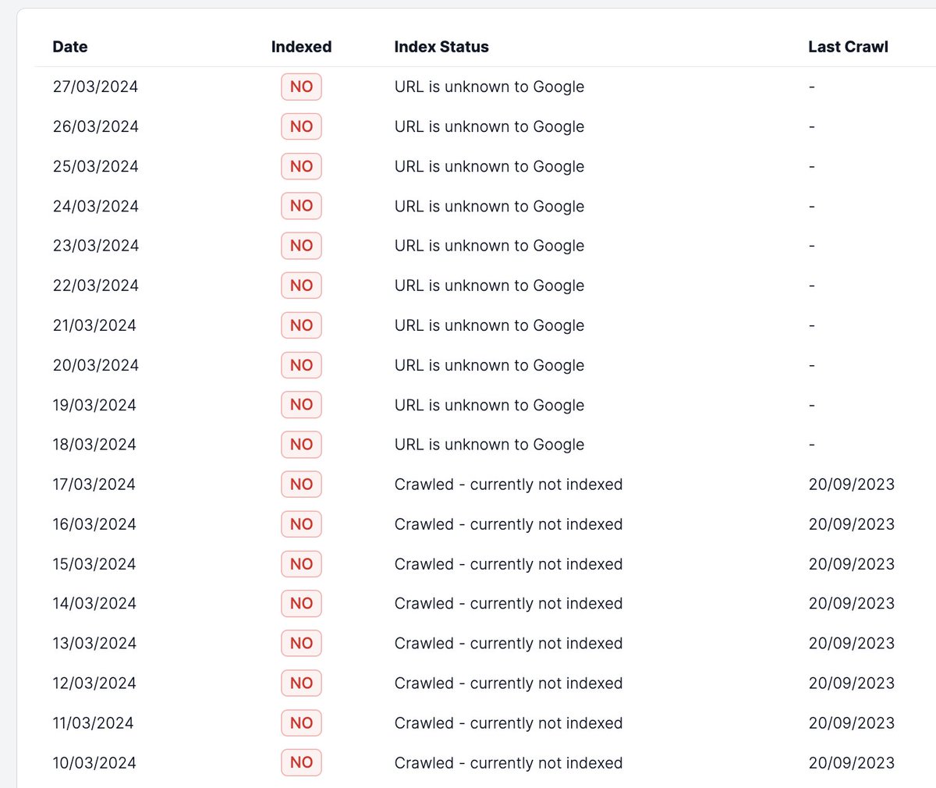This screenshot has height=788, width=936.
Task: Click last crawl 20/09/2023 in the 14/03/2024 row
Action: 852,603
